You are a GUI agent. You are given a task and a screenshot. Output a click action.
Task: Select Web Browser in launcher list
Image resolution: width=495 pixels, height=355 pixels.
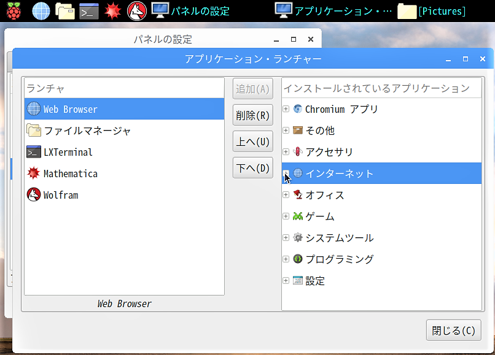125,109
